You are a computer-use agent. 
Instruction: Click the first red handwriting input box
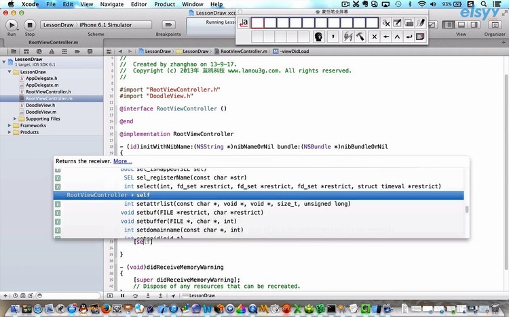[x=257, y=23]
